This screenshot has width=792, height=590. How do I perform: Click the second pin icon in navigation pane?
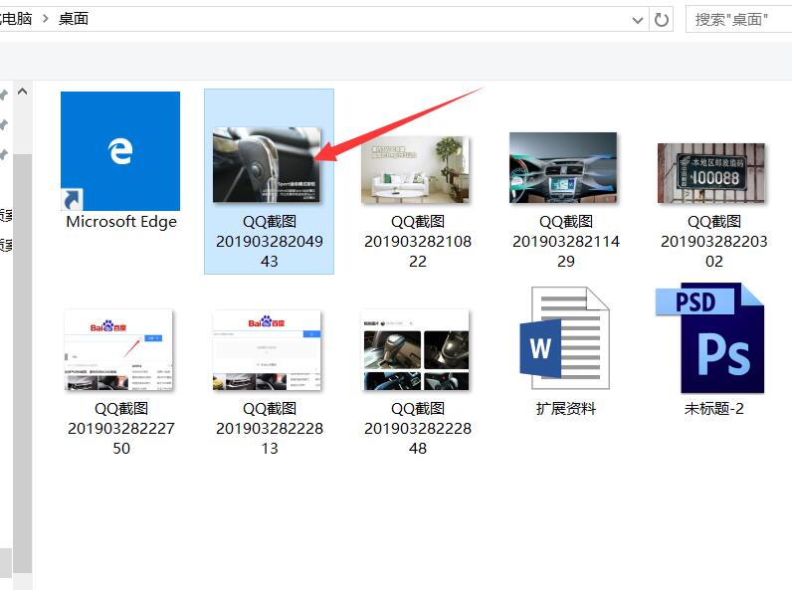4,124
